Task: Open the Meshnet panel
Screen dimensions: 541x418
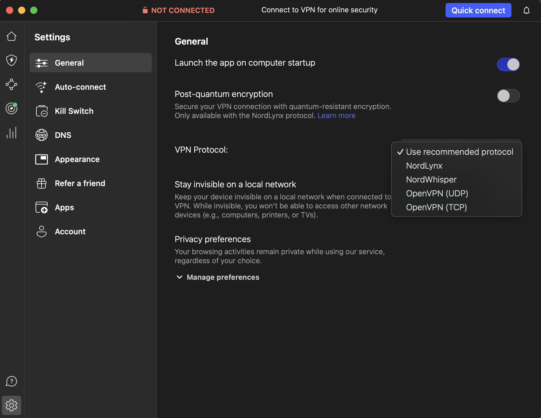Action: pyautogui.click(x=11, y=85)
